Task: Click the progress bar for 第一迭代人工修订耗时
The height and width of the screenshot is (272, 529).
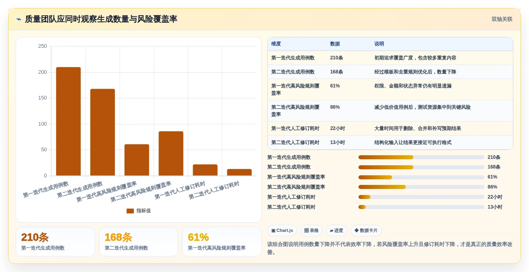Action: click(421, 197)
